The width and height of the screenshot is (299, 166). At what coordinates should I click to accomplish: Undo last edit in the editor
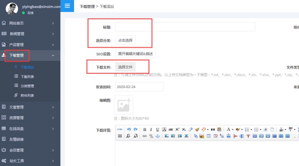(129, 129)
